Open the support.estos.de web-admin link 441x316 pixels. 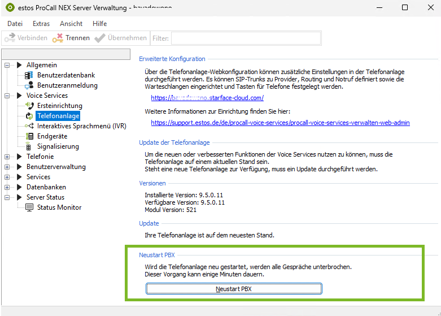click(280, 123)
